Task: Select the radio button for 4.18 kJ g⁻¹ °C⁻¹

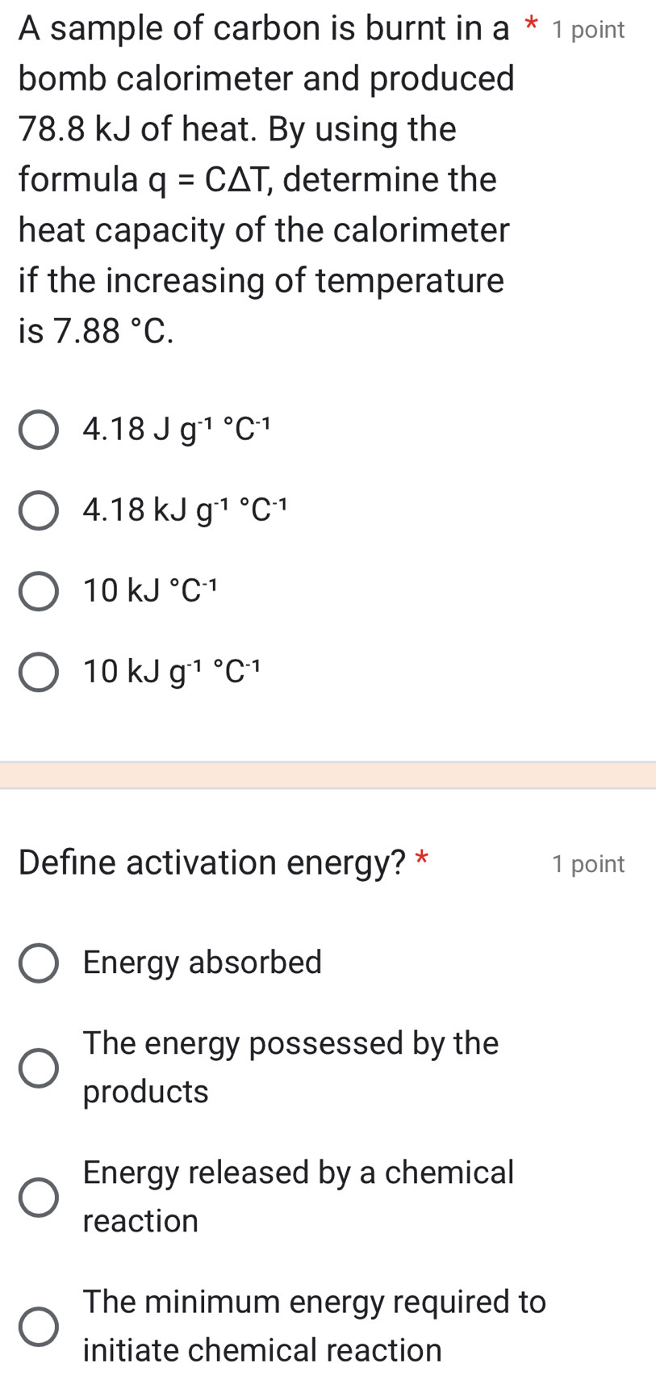Action: click(39, 510)
